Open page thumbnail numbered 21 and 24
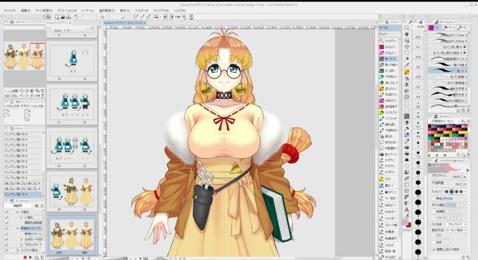478x260 pixels. [72, 104]
